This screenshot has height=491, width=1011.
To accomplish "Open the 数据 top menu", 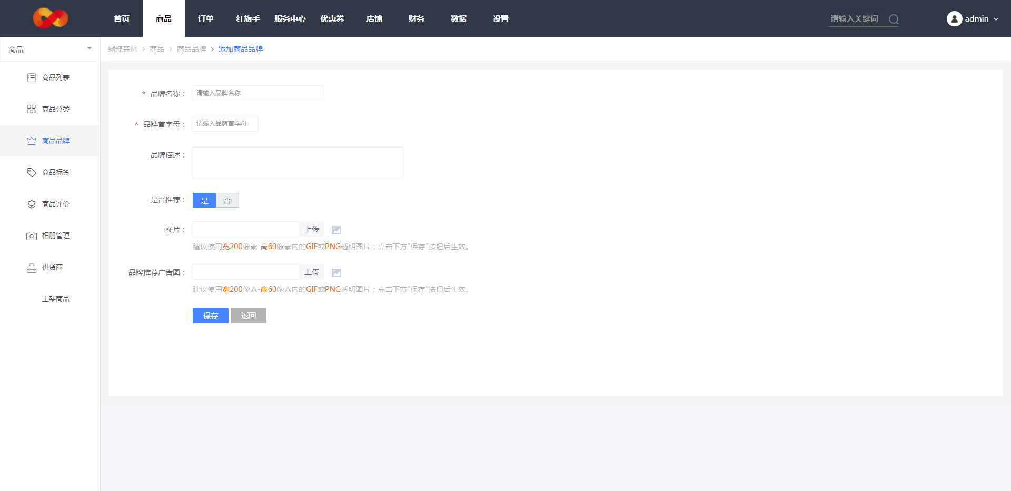I will pyautogui.click(x=459, y=18).
